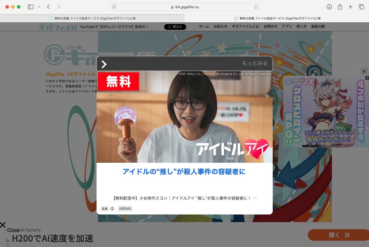The height and width of the screenshot is (247, 369).
Task: Click the 速度比較 navigation link
Action: 318,26
